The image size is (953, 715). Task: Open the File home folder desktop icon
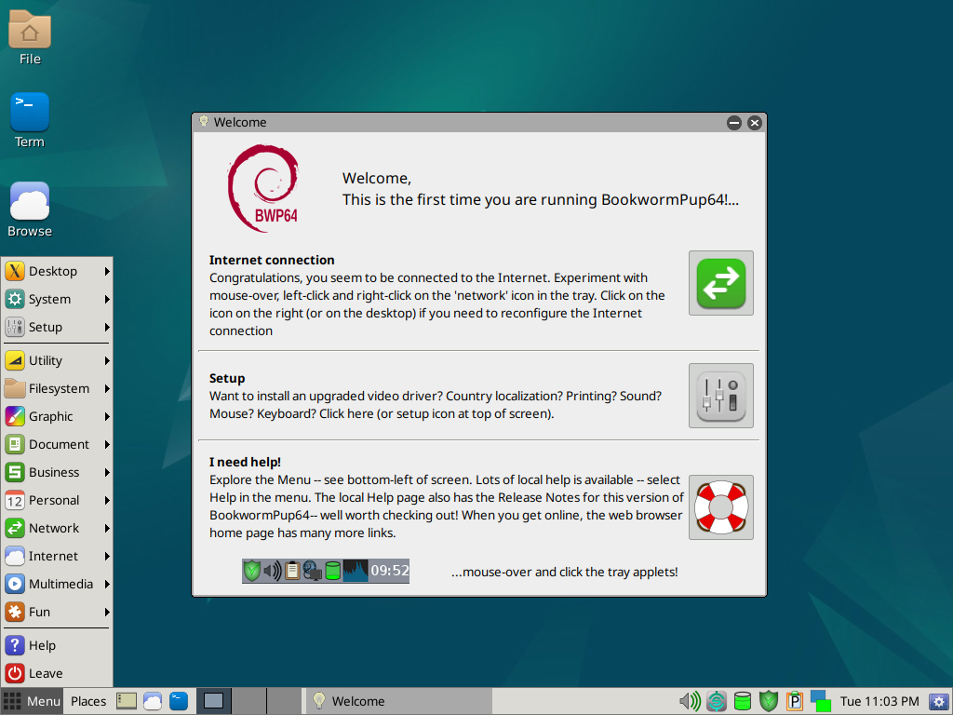tap(29, 37)
